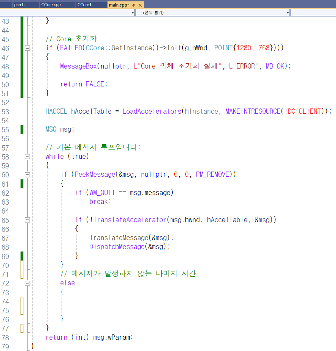
Task: Click IDC_CLIENT identifier
Action: (303, 111)
